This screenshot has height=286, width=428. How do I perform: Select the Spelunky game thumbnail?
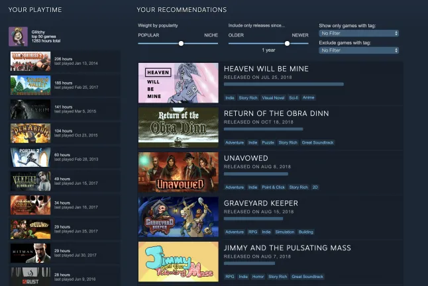coord(30,229)
